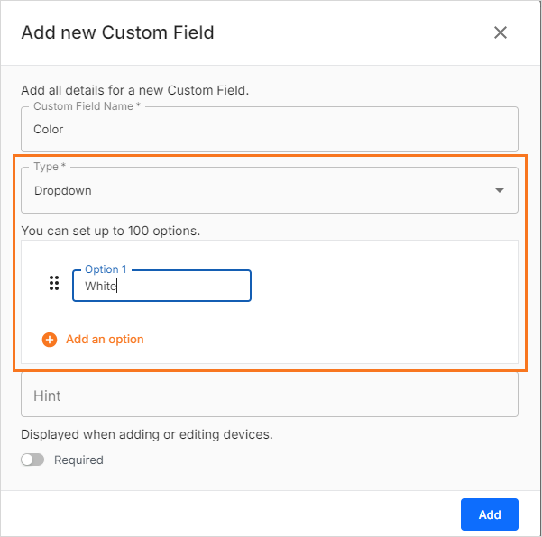Click the "Custom Field Name *" floating label
The height and width of the screenshot is (537, 542).
click(x=87, y=107)
